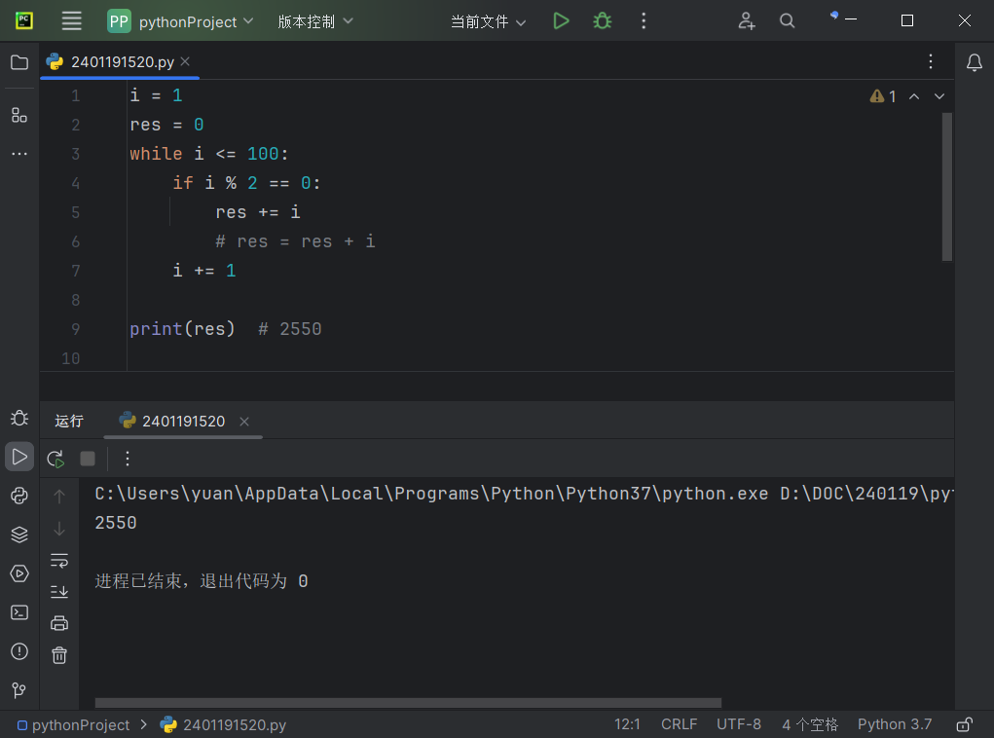The height and width of the screenshot is (738, 994).
Task: Change CRLF line separator setting
Action: point(679,724)
